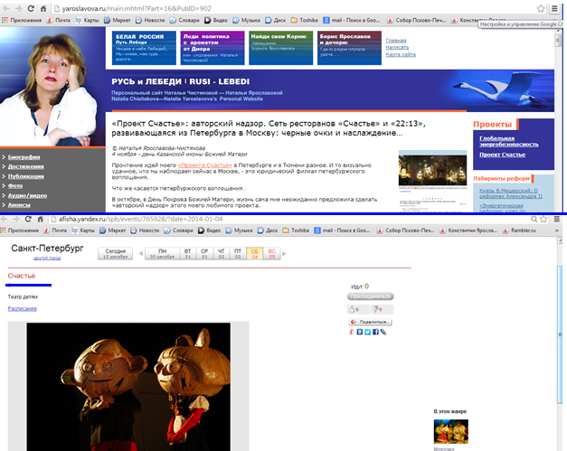Screen dimensions: 567x451
Task: Open the Аудио/видео sidebar item
Action: pyautogui.click(x=27, y=195)
